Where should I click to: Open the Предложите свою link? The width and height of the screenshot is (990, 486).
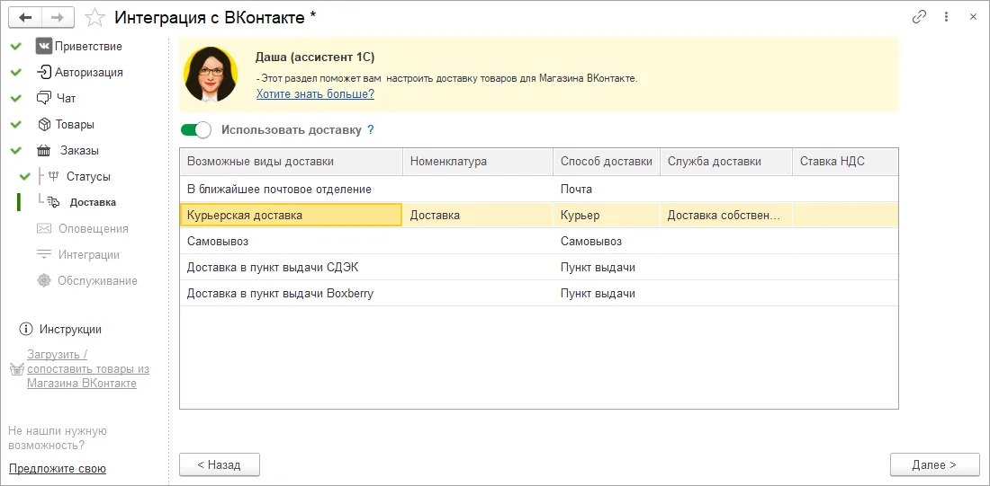click(x=58, y=468)
